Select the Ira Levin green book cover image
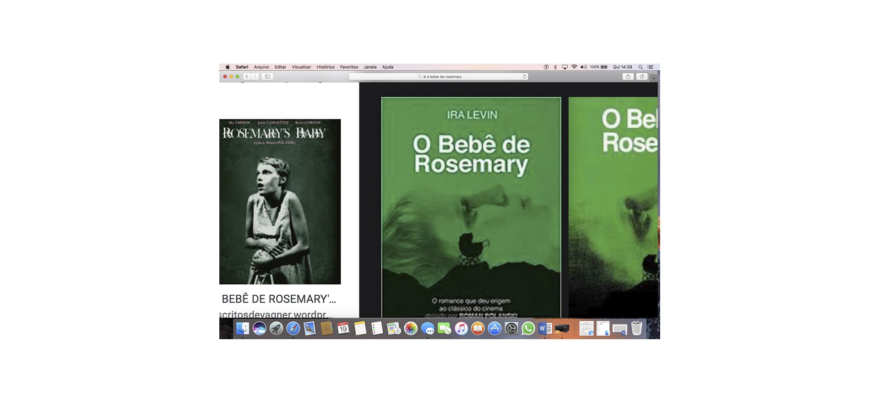 tap(471, 207)
